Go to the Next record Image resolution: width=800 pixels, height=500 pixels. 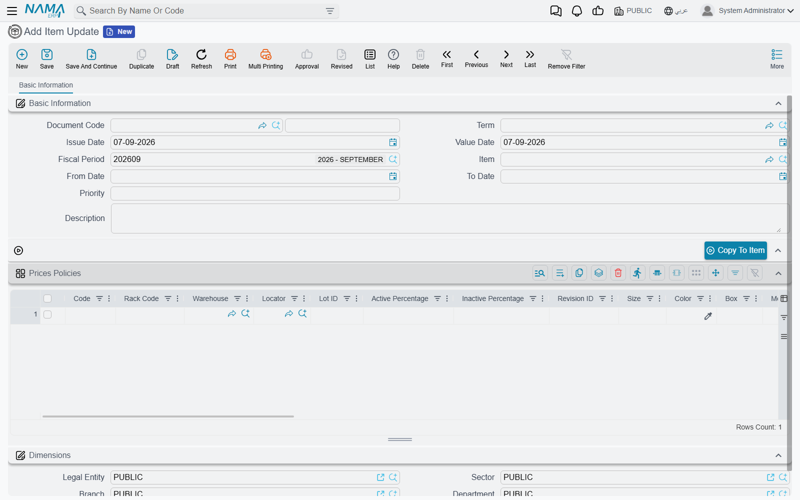(506, 58)
